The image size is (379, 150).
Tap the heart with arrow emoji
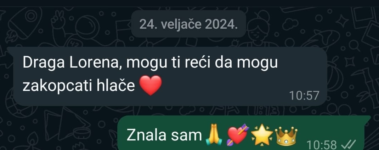(238, 135)
